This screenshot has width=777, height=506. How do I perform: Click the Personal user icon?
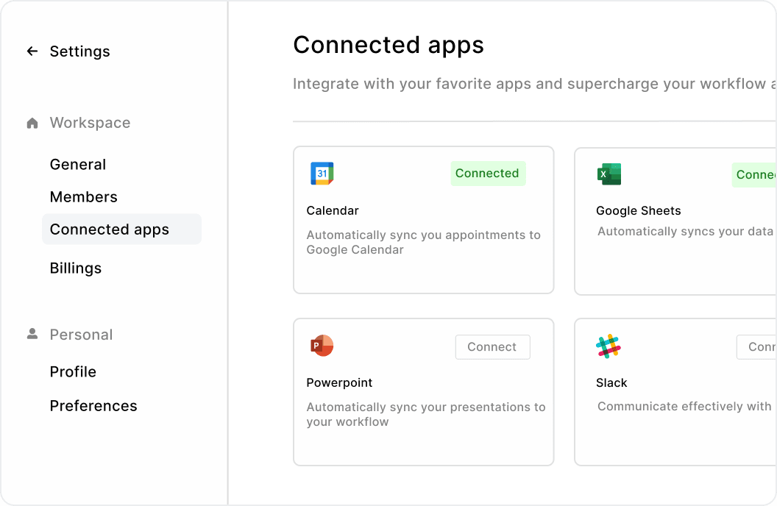point(32,334)
